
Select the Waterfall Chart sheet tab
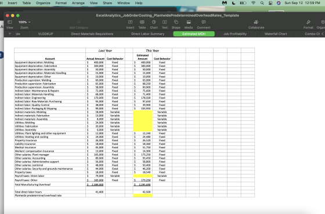click(276, 34)
